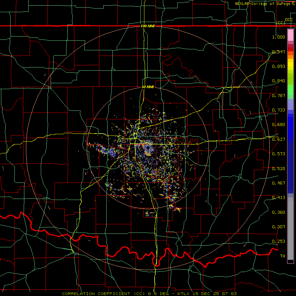Image resolution: width=296 pixels, height=296 pixels.
Task: Click the NEXLAB-College of DuPage header text
Action: coord(264,4)
